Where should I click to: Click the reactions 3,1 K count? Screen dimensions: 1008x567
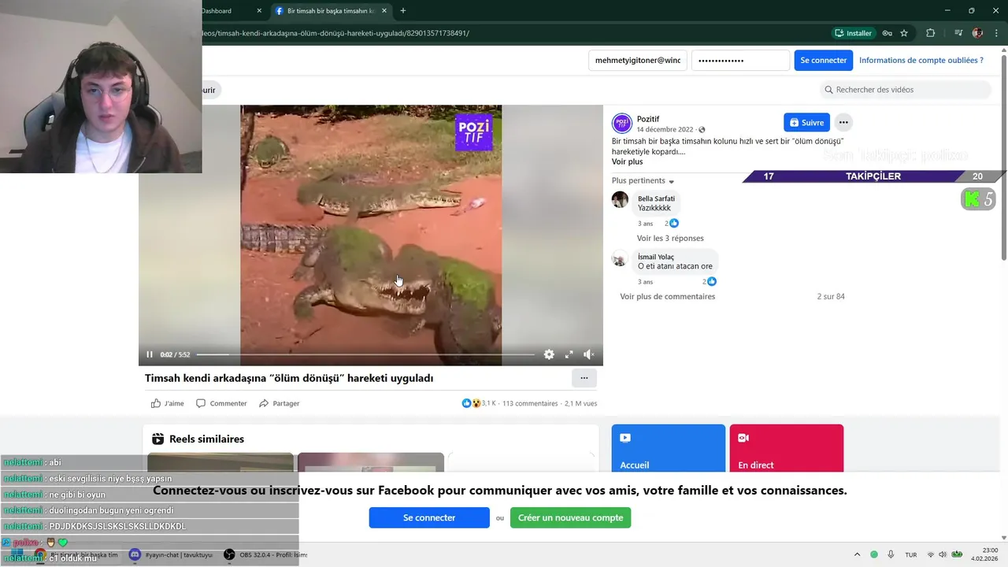(x=479, y=403)
